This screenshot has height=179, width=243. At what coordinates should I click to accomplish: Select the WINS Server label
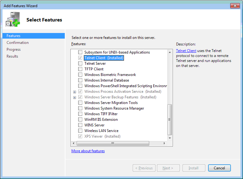click(94, 125)
